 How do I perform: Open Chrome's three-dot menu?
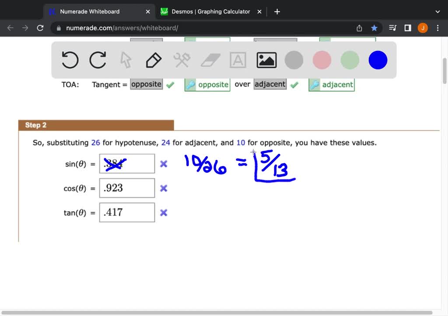(x=437, y=27)
